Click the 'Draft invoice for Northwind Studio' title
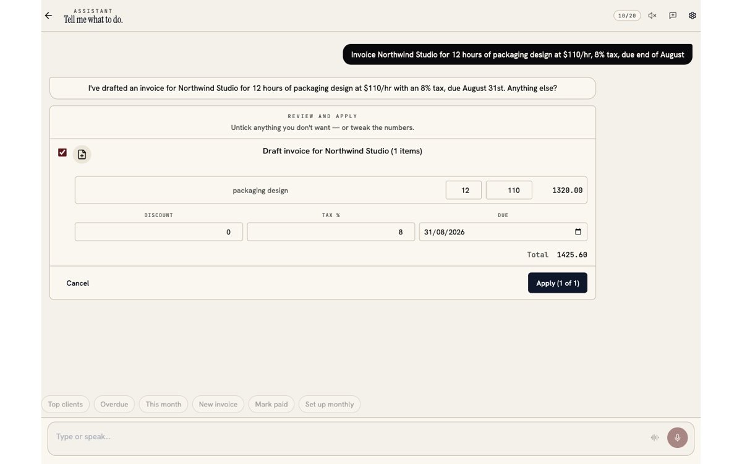 point(343,151)
